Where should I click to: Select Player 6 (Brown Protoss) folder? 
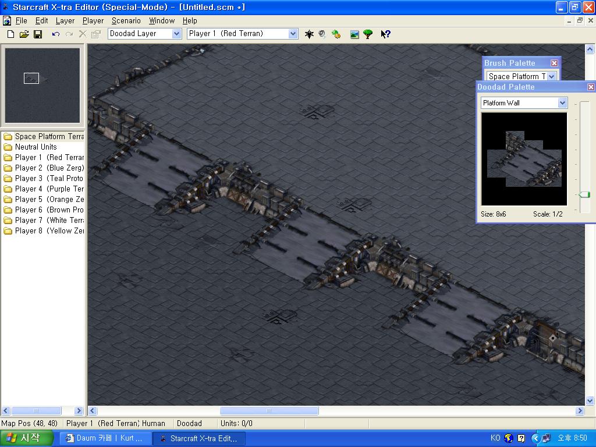[43, 210]
